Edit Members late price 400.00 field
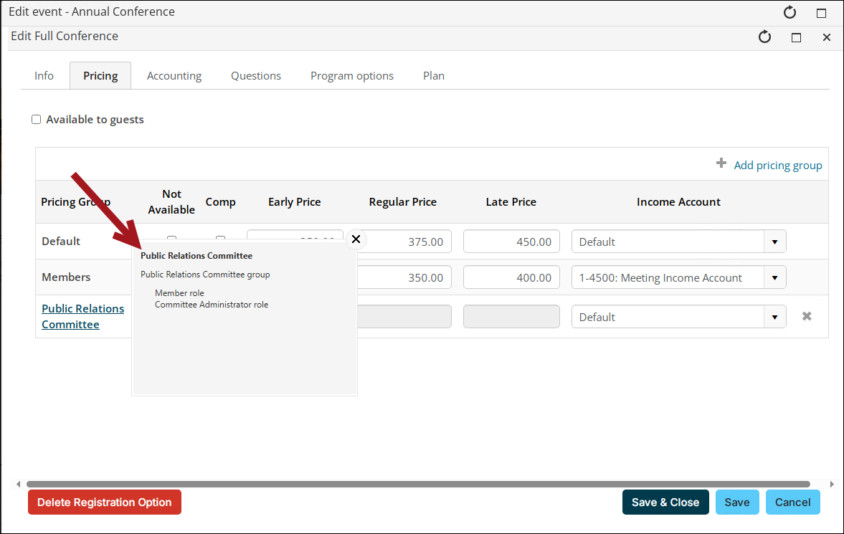This screenshot has height=534, width=844. (511, 278)
